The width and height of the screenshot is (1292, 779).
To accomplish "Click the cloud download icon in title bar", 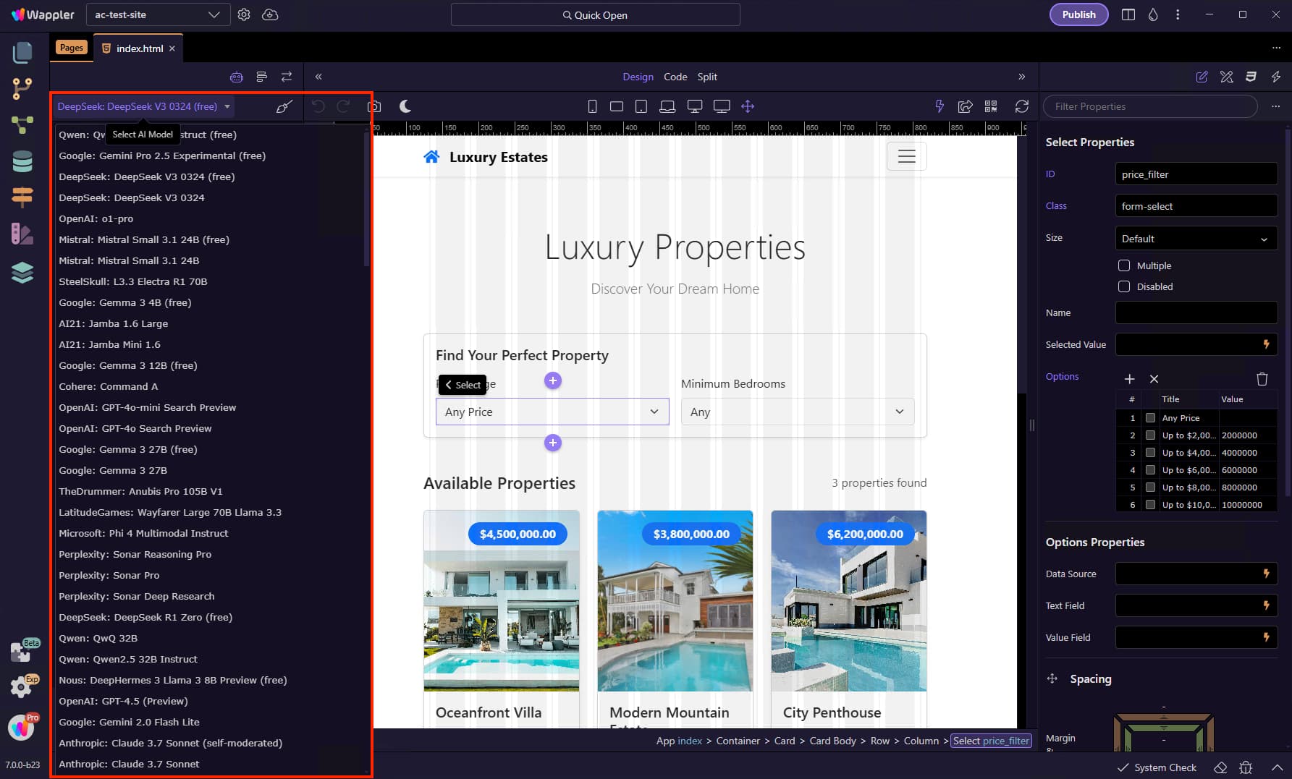I will pyautogui.click(x=270, y=14).
